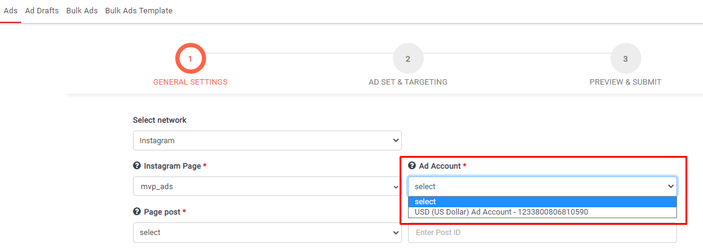Go to the Bulk Ads tab

(82, 11)
